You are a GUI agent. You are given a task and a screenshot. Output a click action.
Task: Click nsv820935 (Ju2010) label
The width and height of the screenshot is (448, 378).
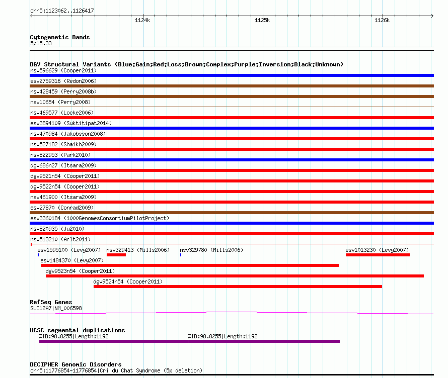(57, 229)
